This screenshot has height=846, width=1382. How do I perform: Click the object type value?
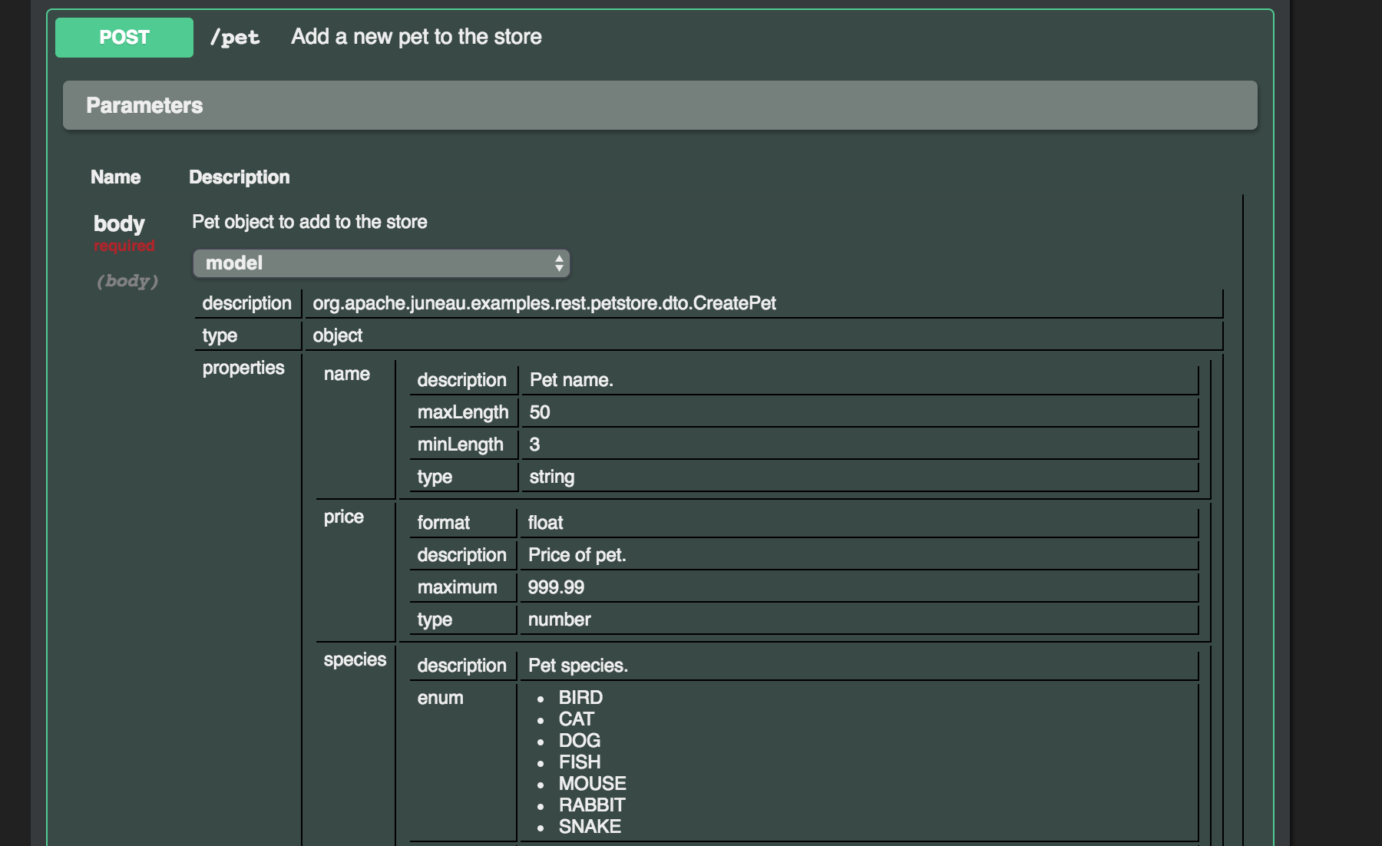(337, 335)
